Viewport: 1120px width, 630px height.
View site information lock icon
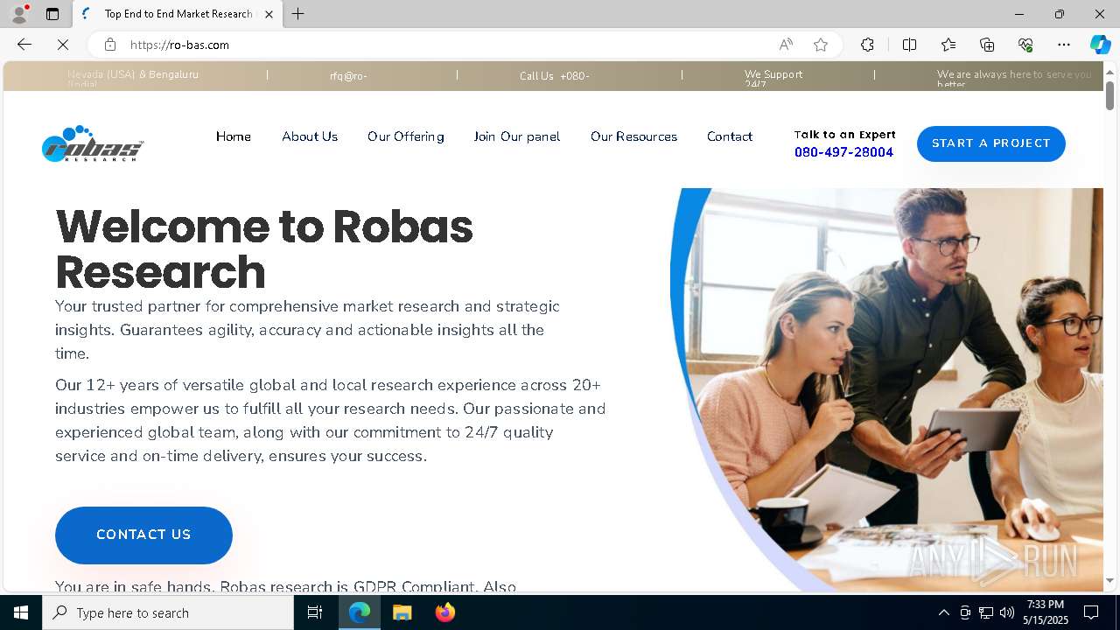click(110, 45)
